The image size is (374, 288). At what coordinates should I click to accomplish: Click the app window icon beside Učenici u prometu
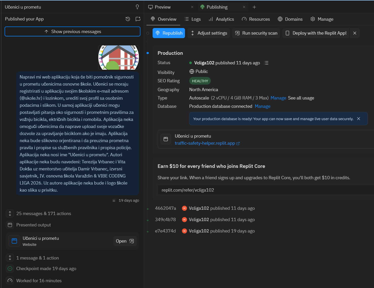166,139
